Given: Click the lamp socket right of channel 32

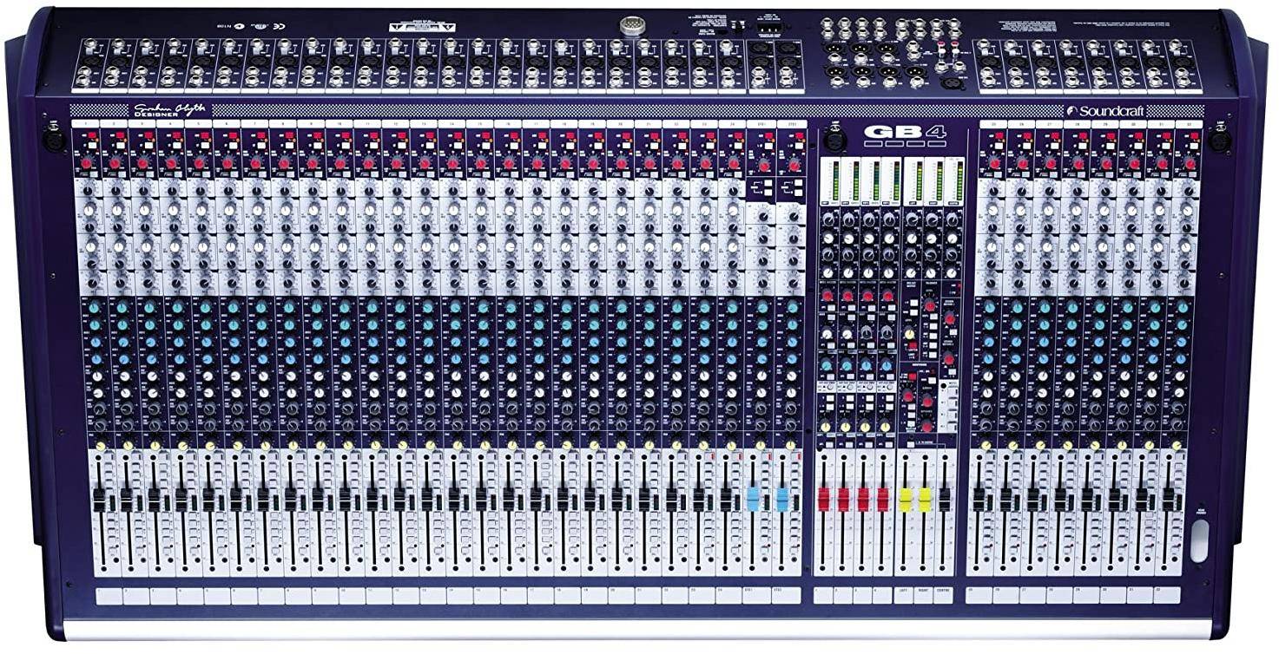Looking at the screenshot, I should click(1219, 141).
